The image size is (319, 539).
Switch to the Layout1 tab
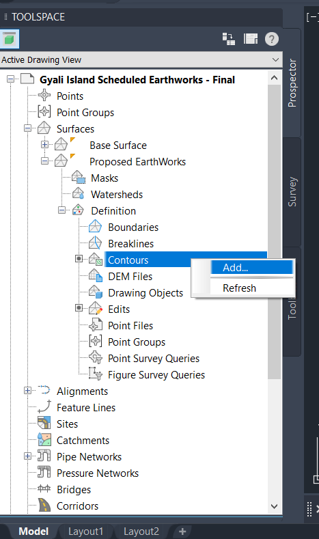click(x=85, y=531)
